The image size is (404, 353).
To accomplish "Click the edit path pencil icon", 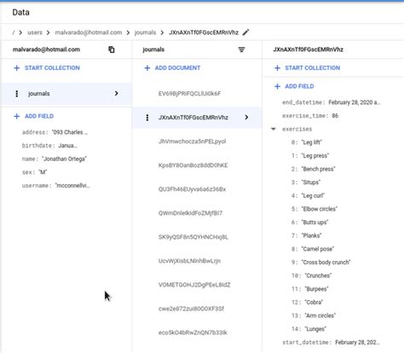I will click(x=246, y=32).
